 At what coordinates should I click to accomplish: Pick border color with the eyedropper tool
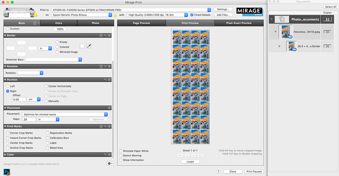tap(89, 46)
